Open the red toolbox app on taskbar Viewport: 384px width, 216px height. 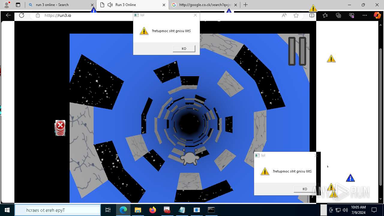(167, 210)
